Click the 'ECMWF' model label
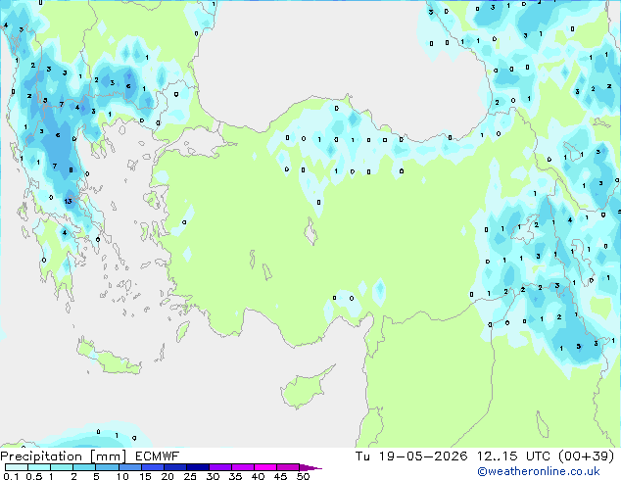Image resolution: width=621 pixels, height=480 pixels. point(158,456)
